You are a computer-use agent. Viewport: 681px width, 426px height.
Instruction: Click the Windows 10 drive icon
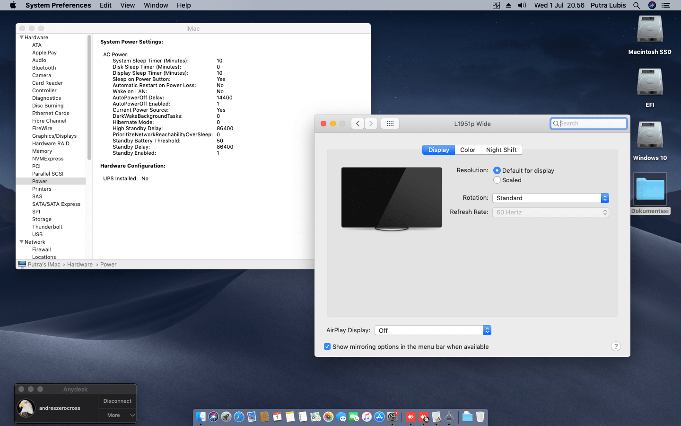point(650,136)
